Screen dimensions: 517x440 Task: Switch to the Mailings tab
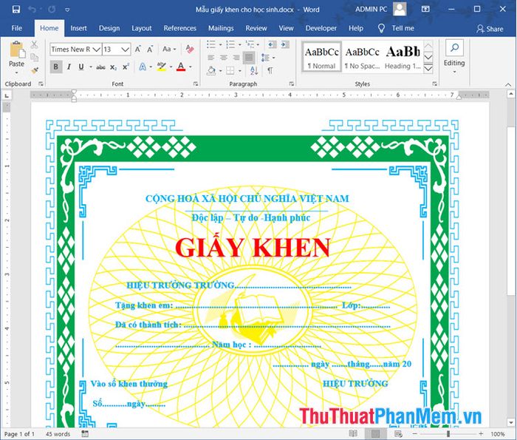221,28
